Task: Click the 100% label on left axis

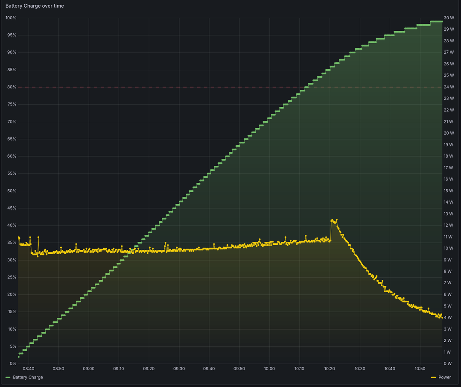Action: point(11,18)
